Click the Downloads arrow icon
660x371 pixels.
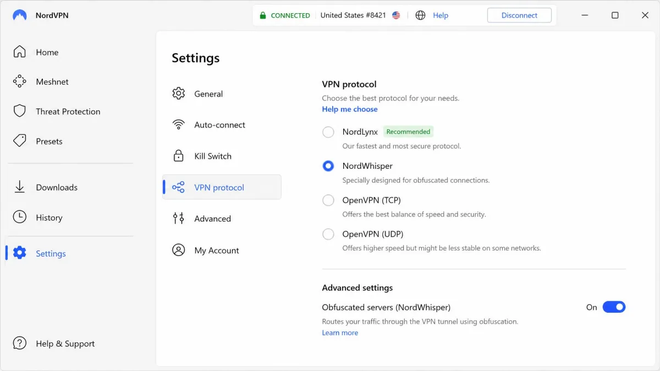pos(20,187)
